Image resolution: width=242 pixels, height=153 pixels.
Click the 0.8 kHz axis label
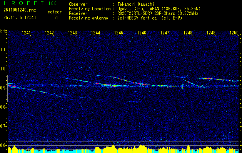tap(3, 107)
